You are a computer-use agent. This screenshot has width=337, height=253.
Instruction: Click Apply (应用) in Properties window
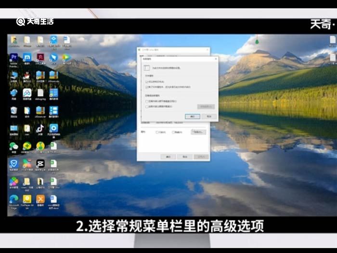click(201, 157)
